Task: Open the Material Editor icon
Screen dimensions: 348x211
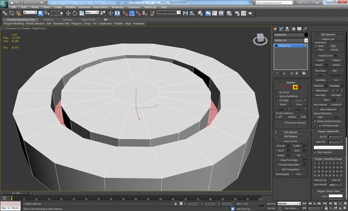Action: click(x=229, y=13)
